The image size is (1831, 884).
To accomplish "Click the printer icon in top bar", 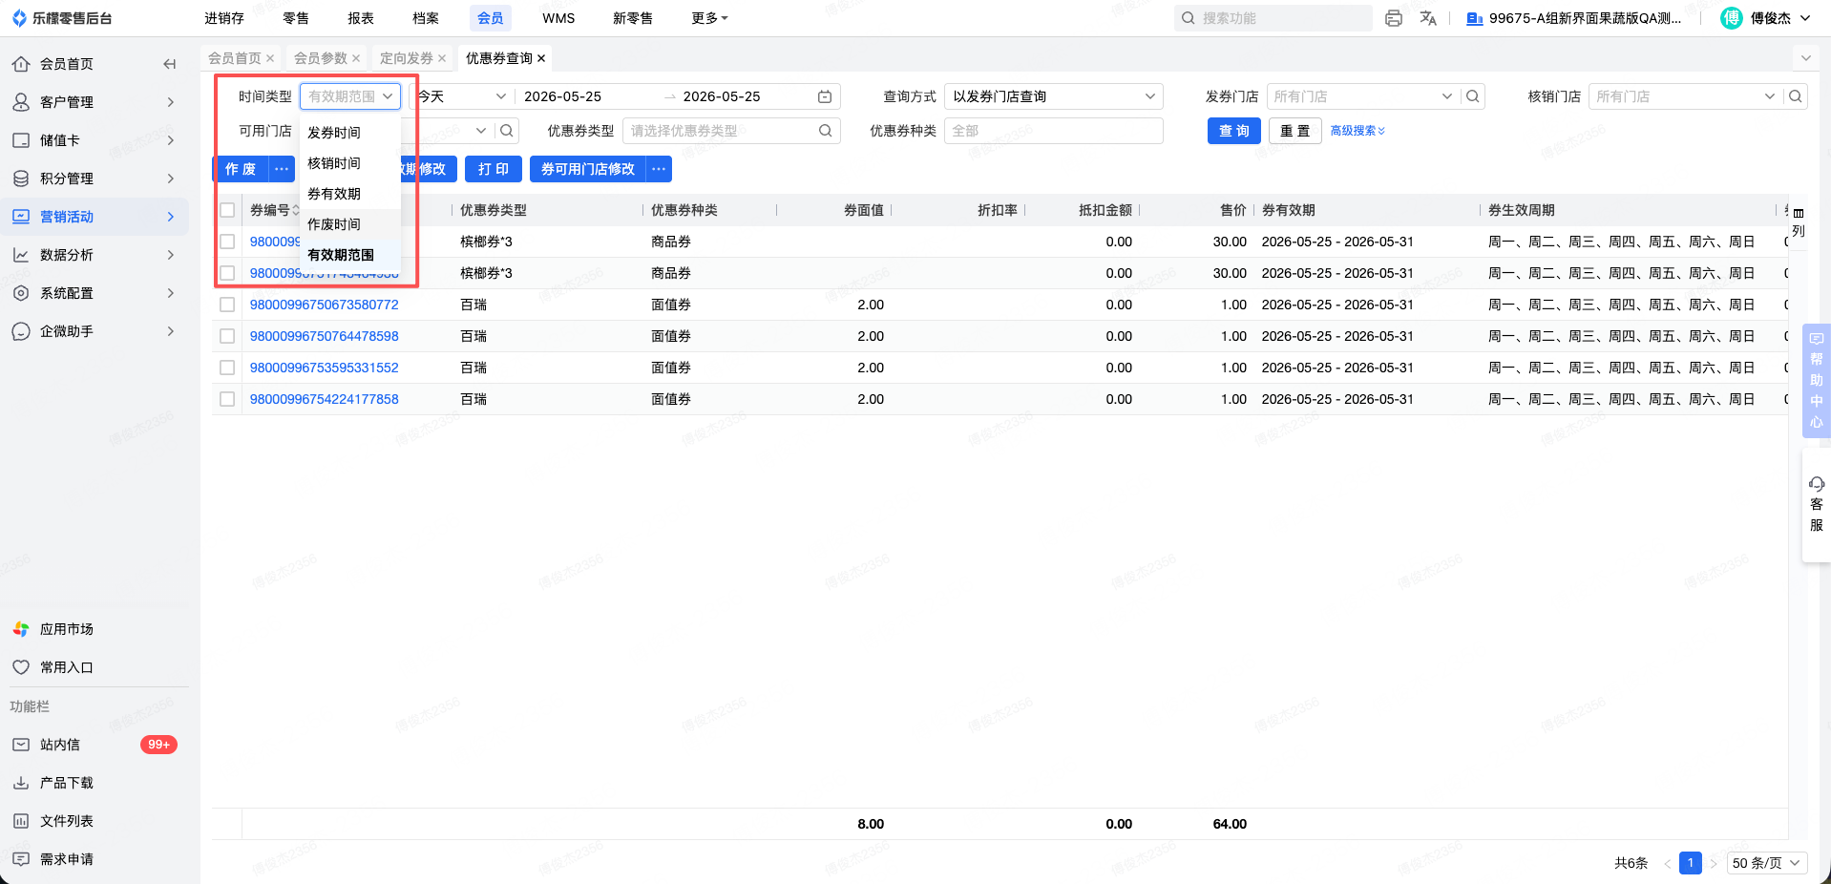I will click(1394, 18).
